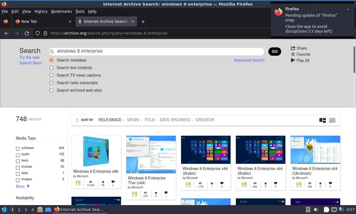Open the View menu

(x=26, y=11)
